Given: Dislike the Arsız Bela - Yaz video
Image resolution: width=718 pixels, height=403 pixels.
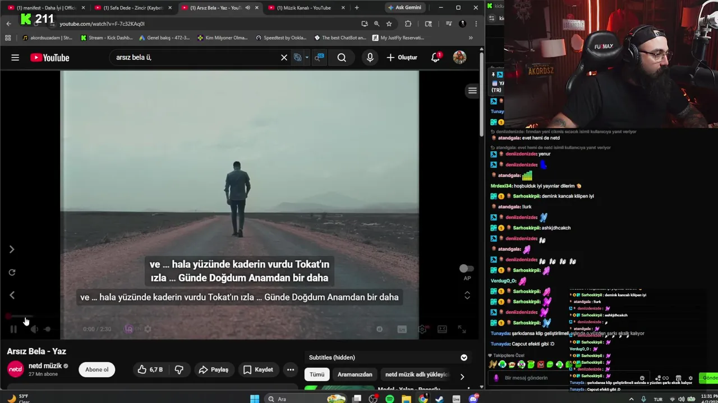Looking at the screenshot, I should [179, 369].
